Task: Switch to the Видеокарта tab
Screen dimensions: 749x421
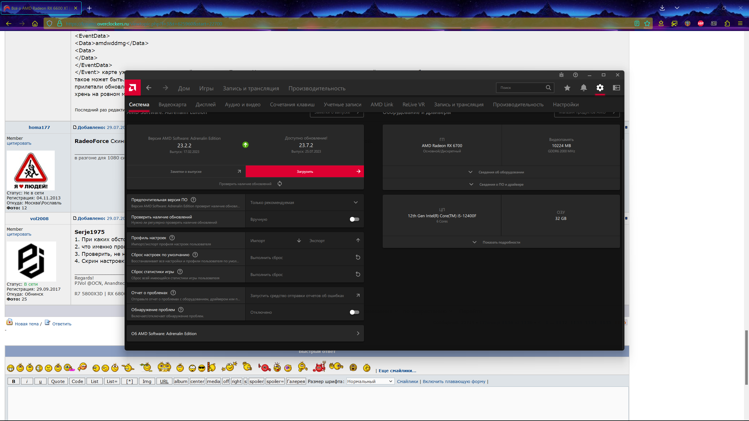Action: pyautogui.click(x=172, y=105)
